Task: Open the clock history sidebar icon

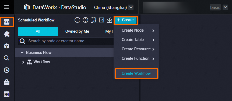Action: click(7, 70)
